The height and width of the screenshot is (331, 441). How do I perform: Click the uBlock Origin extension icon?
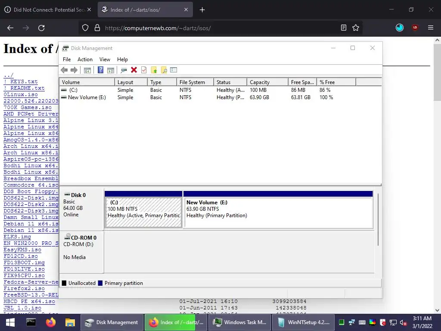(415, 28)
